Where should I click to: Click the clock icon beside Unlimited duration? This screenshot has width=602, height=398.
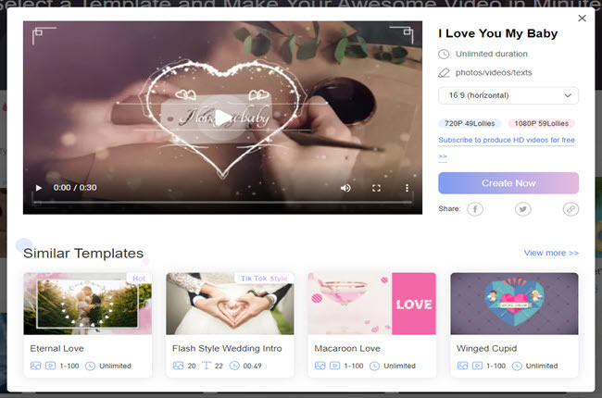click(444, 54)
